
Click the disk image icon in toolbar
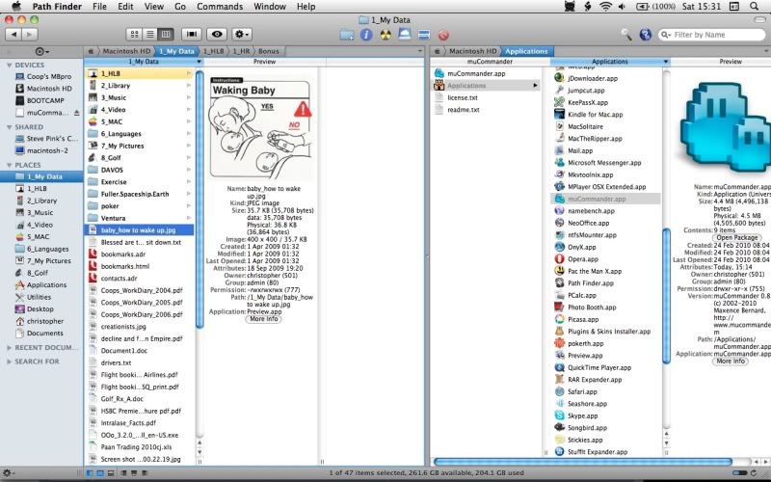(x=405, y=34)
